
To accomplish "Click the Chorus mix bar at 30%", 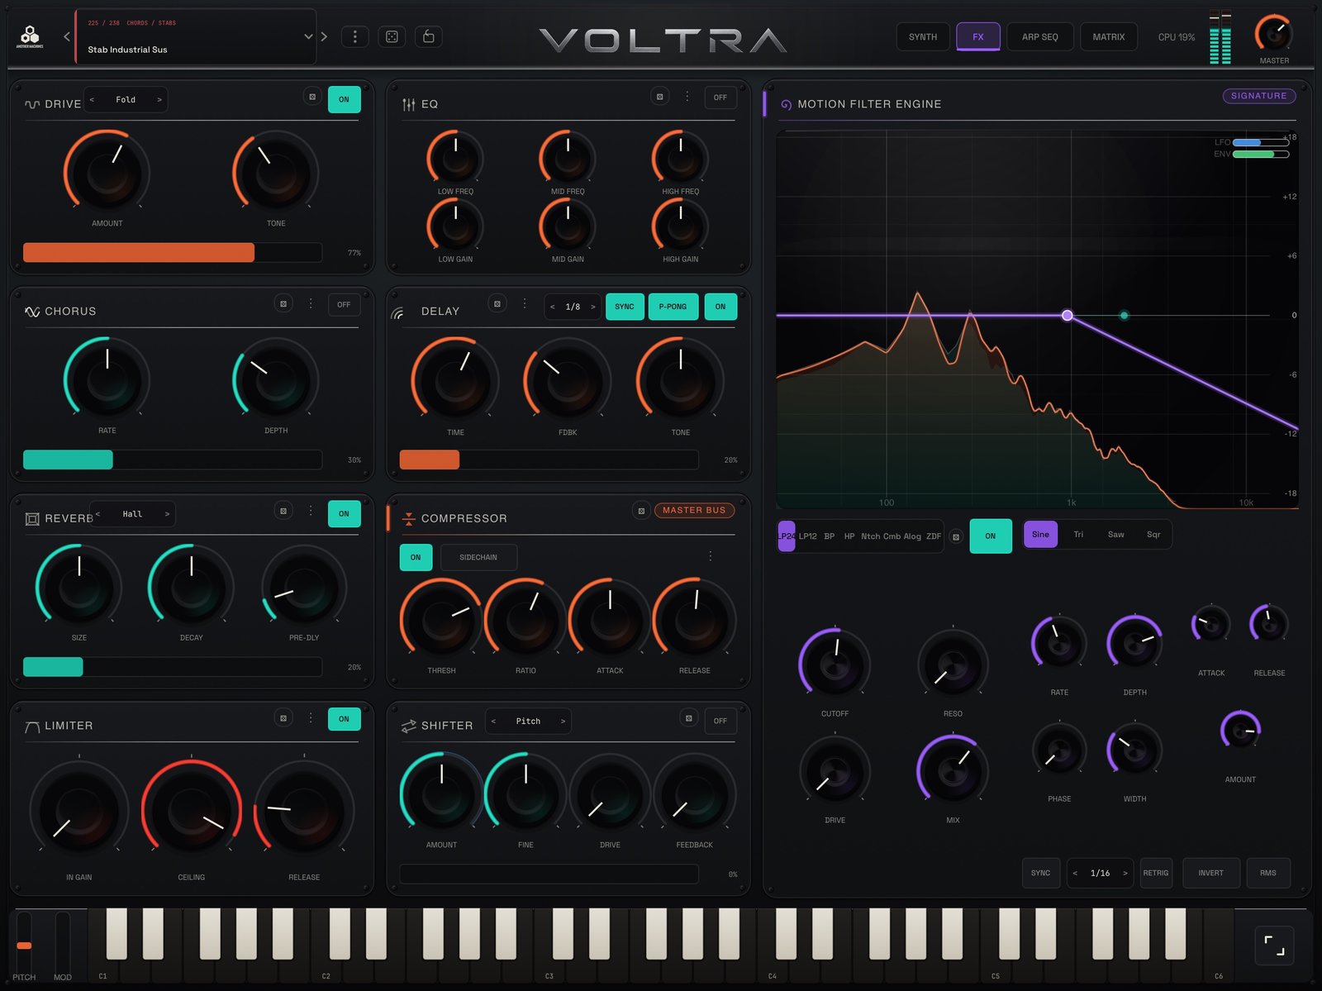I will pos(173,460).
